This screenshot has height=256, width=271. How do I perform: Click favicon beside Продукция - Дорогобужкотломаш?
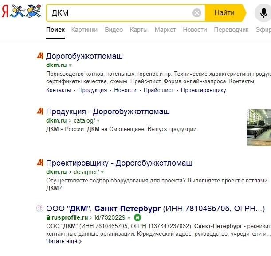coord(40,111)
